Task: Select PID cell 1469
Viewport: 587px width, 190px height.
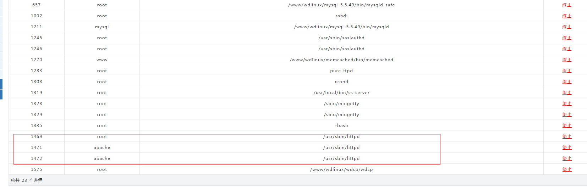Action: pos(37,137)
